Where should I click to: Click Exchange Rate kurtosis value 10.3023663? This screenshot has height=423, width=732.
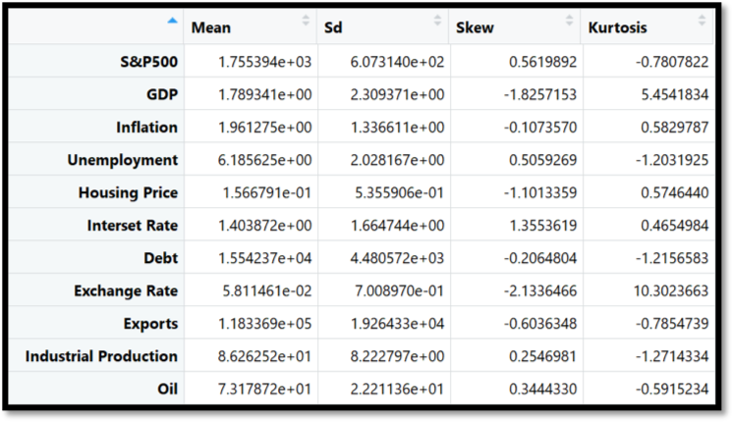(x=671, y=291)
